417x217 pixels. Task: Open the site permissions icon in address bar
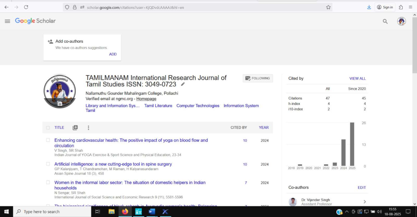coord(82,7)
